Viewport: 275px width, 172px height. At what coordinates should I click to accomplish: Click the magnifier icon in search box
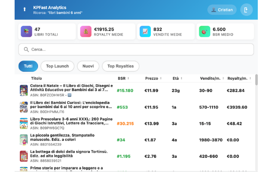[26, 49]
